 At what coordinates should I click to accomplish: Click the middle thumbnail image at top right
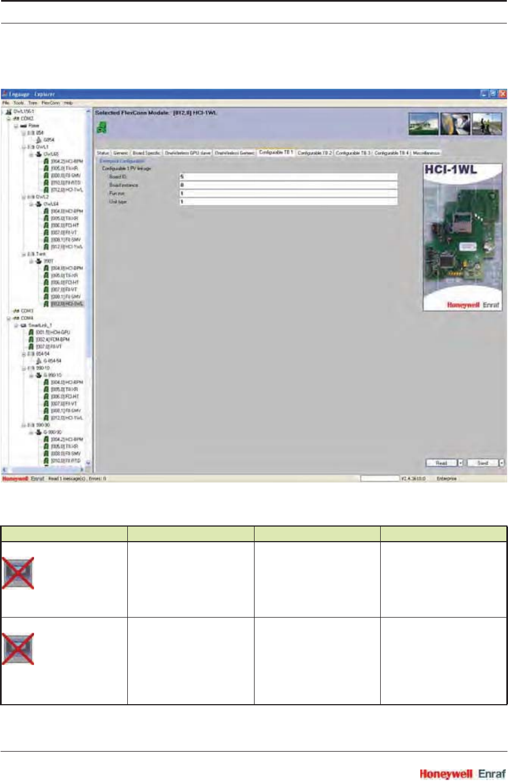455,124
